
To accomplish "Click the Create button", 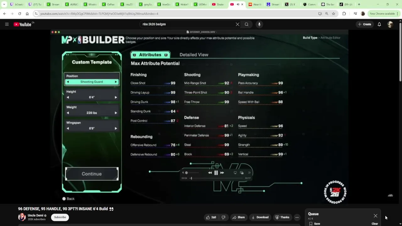I will [364, 24].
